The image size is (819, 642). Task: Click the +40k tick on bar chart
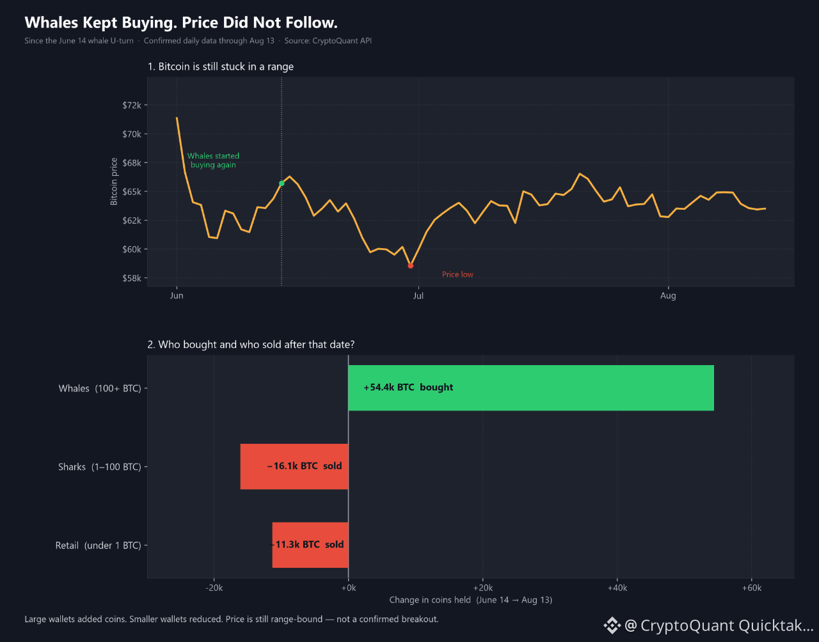(617, 588)
